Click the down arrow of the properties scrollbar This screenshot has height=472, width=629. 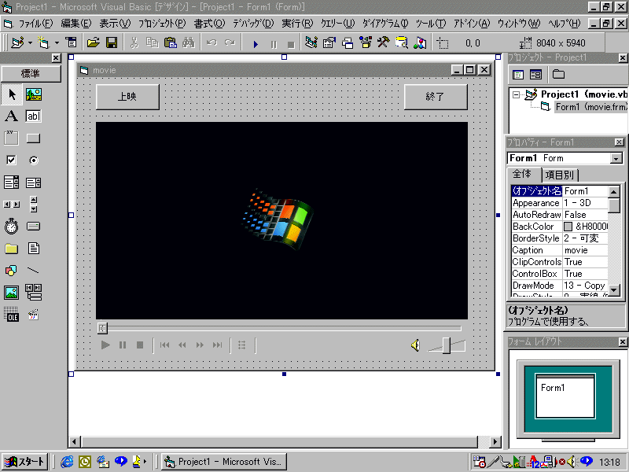614,289
